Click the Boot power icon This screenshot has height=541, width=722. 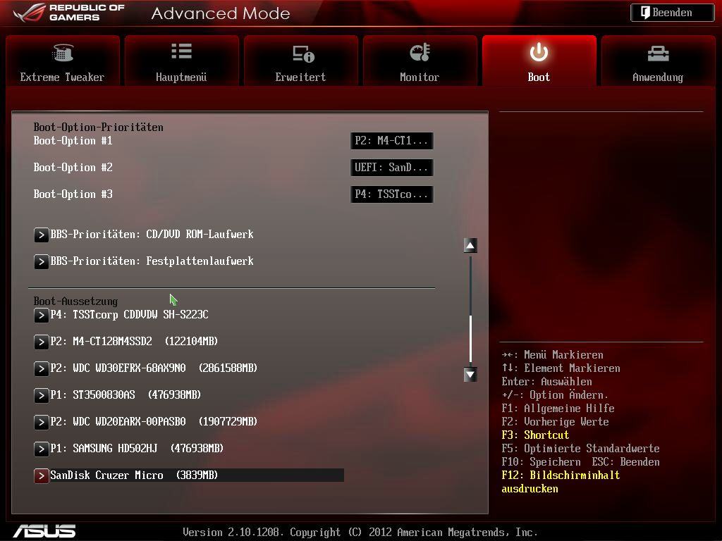tap(539, 52)
